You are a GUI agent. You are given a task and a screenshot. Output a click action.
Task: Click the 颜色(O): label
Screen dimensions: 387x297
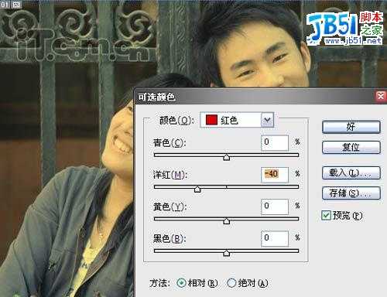(x=176, y=121)
